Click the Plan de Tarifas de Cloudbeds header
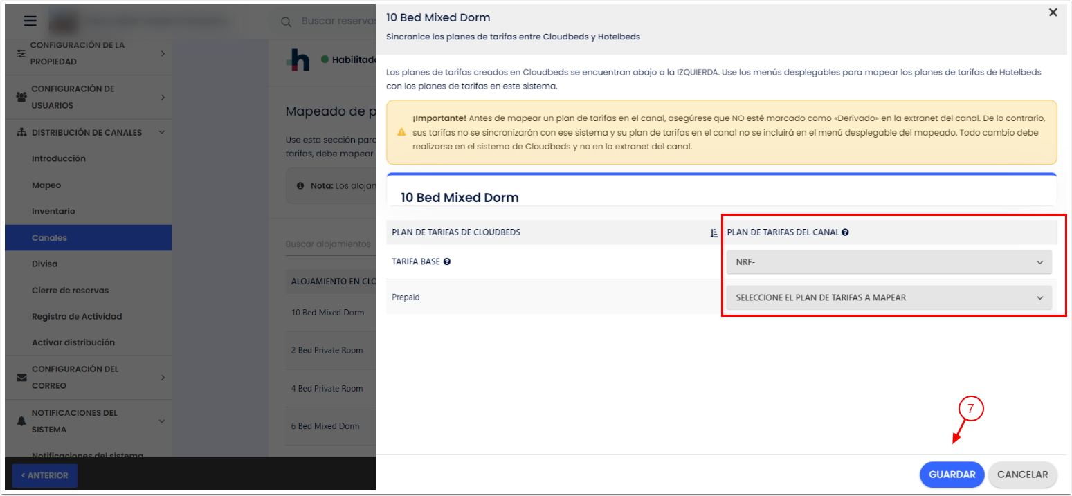 click(456, 232)
